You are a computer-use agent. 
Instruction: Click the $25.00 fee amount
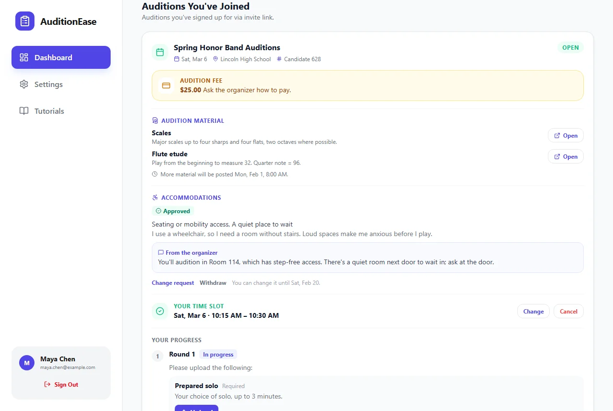191,90
